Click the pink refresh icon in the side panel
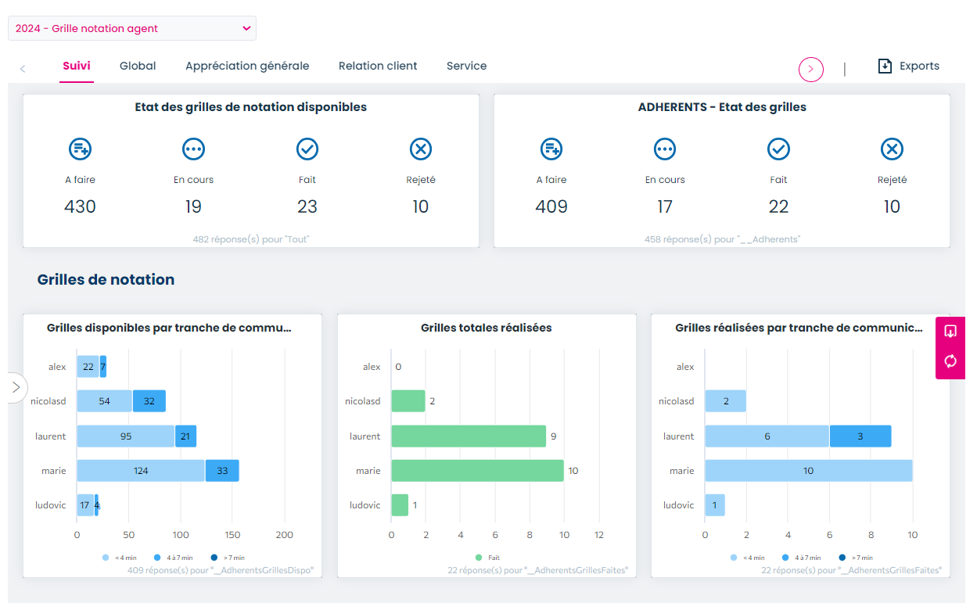Viewport: 977px width, 603px height. 950,361
